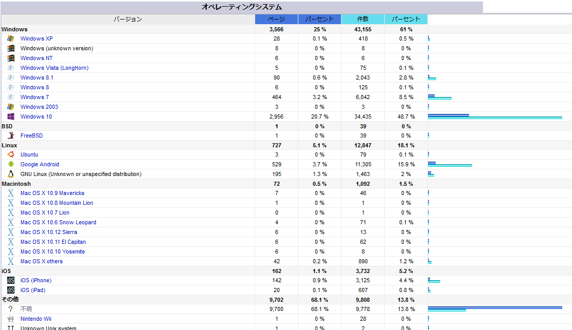Click the FreeBSD daemon icon
Image resolution: width=572 pixels, height=330 pixels.
click(x=10, y=135)
